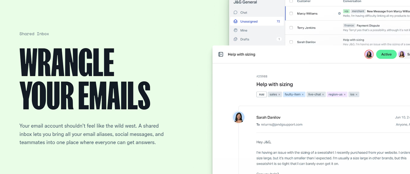Click the Chat bubble icon in sidebar
The image size is (410, 174).
[235, 13]
